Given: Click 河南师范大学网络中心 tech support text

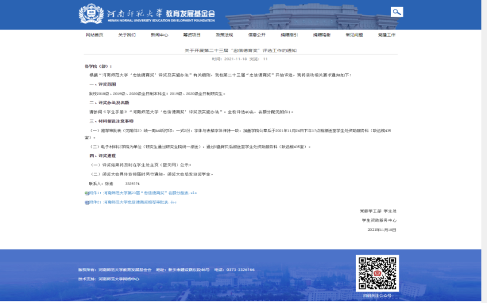Looking at the screenshot, I should click(x=119, y=279).
